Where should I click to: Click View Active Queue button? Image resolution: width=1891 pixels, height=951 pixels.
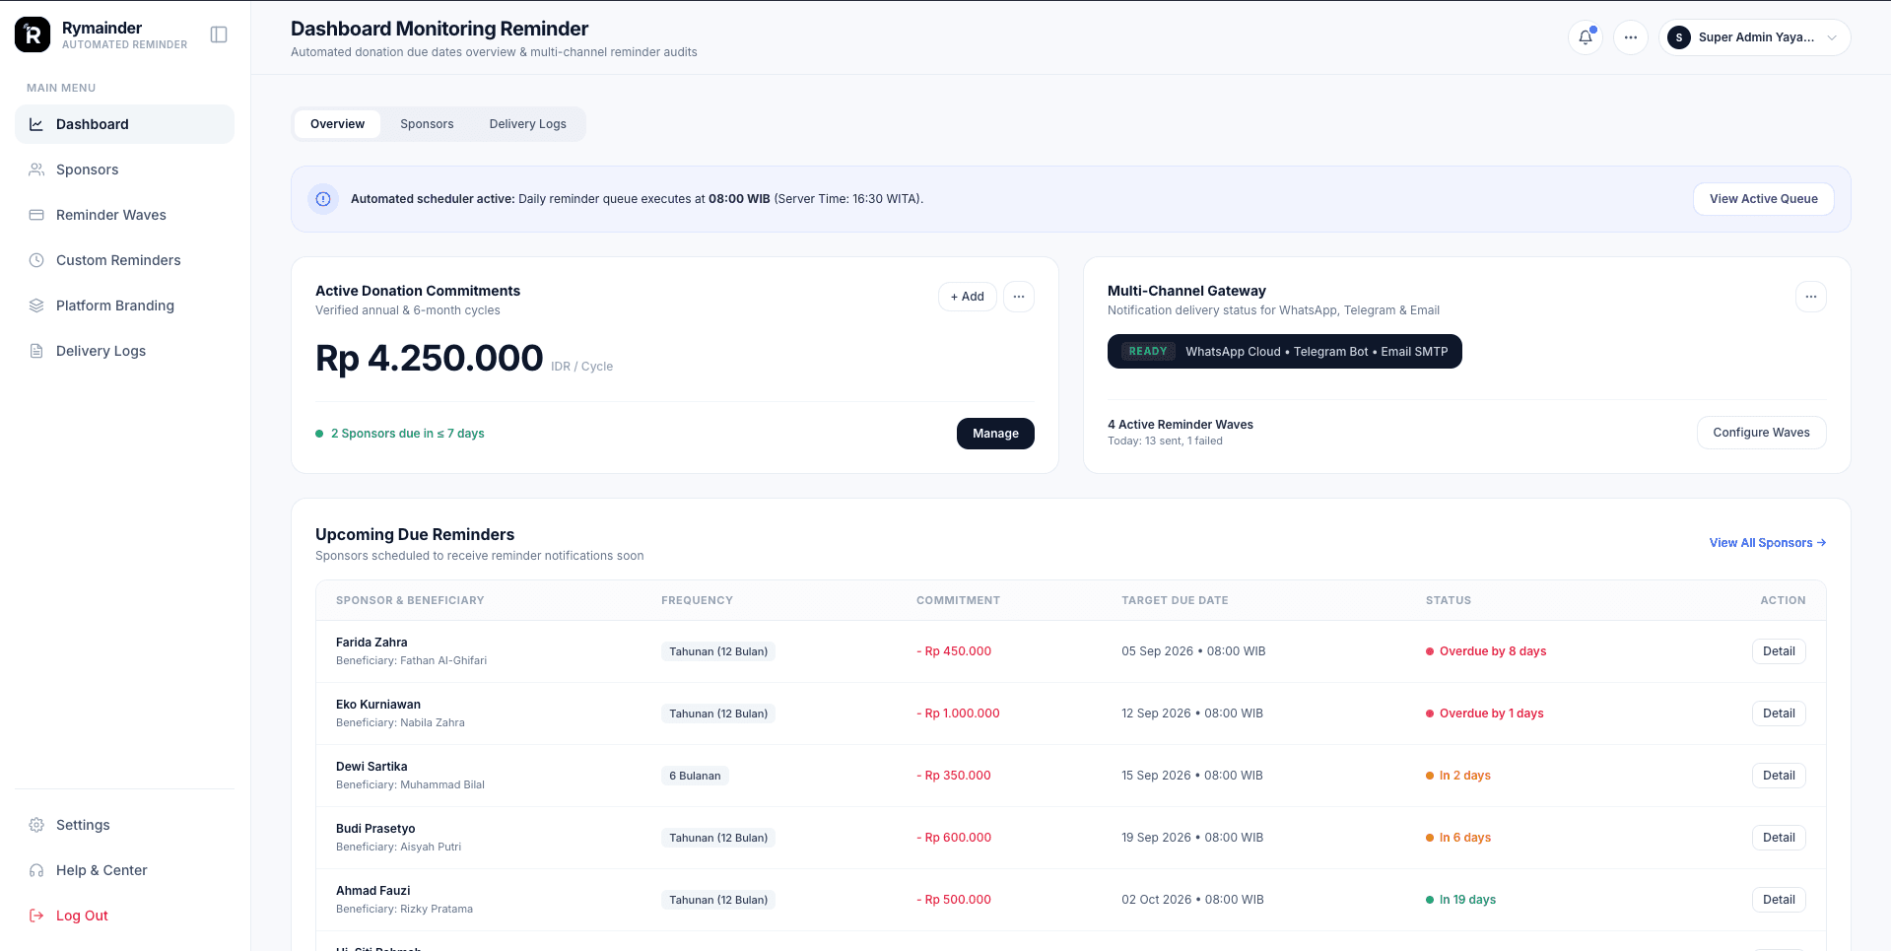coord(1763,199)
